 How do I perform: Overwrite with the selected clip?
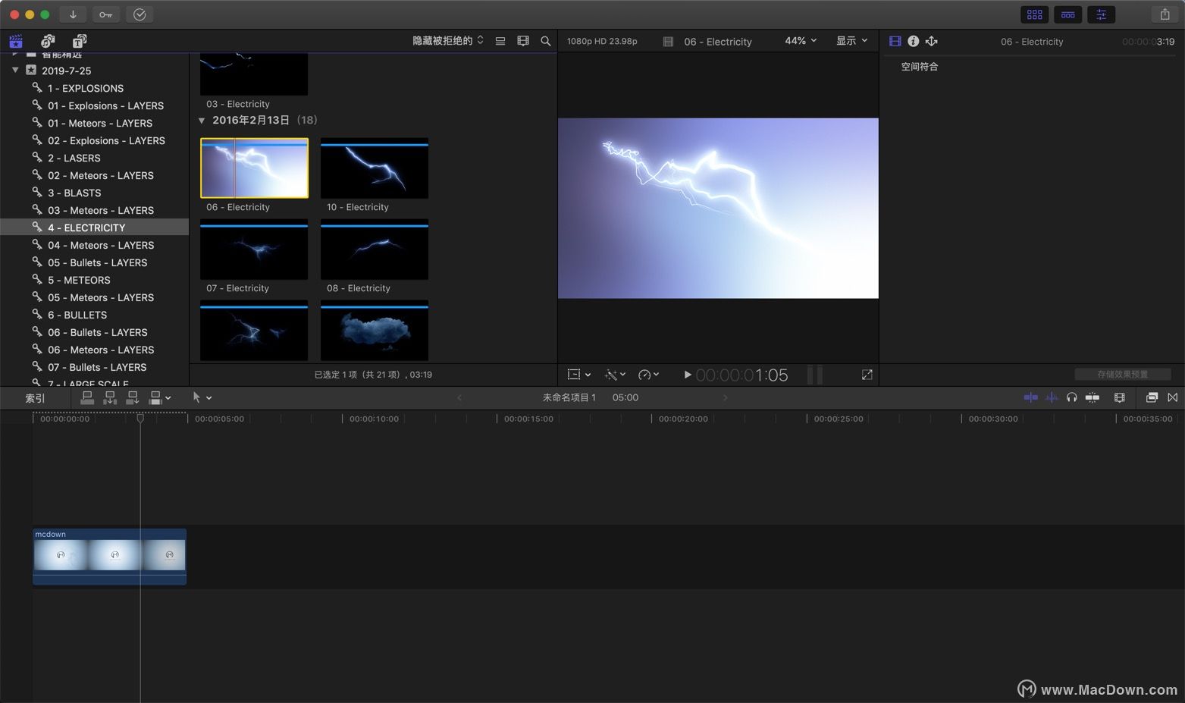pos(160,397)
